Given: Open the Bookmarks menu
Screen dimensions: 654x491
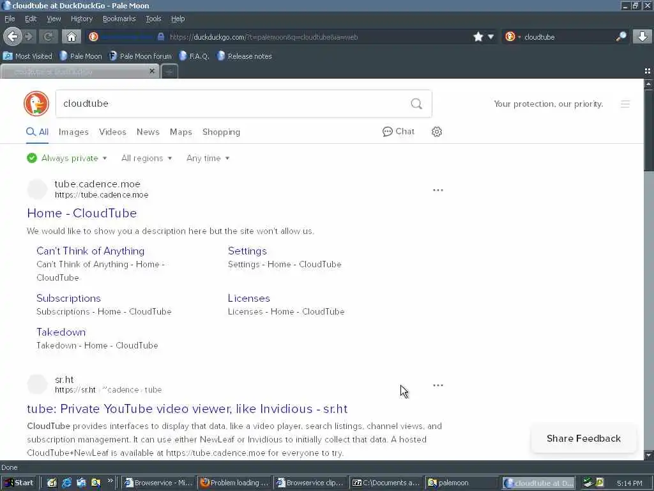Looking at the screenshot, I should pyautogui.click(x=119, y=19).
